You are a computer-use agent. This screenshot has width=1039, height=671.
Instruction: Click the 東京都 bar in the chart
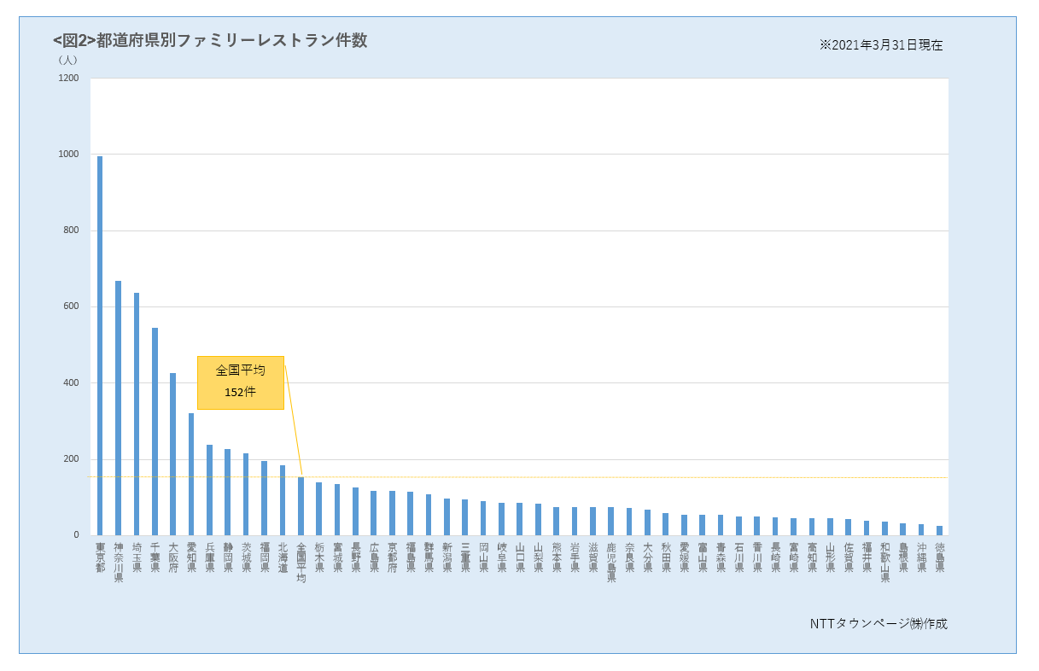100,346
